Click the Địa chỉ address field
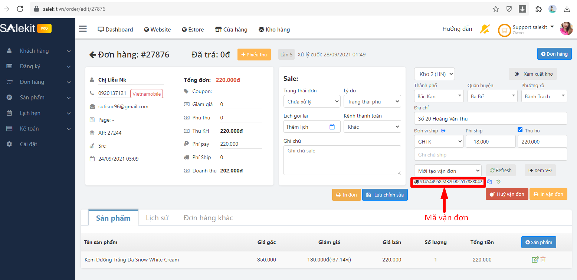577x280 pixels. click(x=491, y=118)
